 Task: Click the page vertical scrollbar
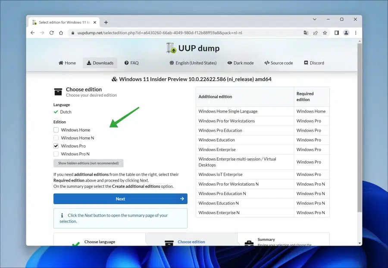point(360,128)
